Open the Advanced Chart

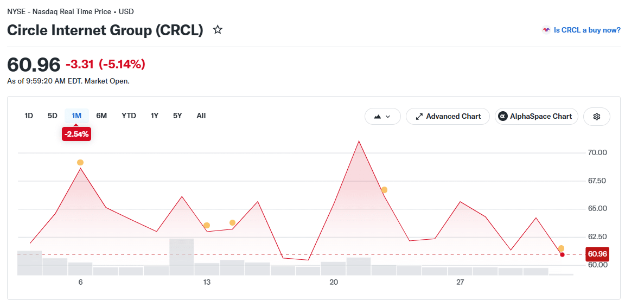click(448, 117)
